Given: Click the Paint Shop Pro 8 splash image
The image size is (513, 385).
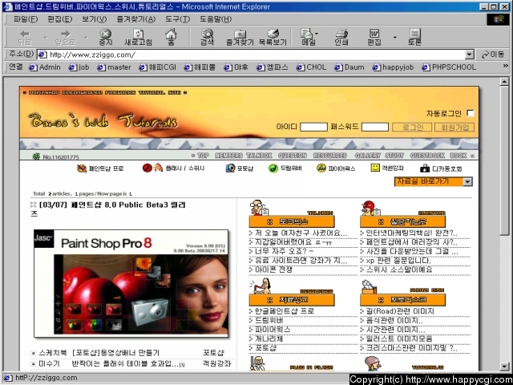Looking at the screenshot, I should (x=131, y=283).
